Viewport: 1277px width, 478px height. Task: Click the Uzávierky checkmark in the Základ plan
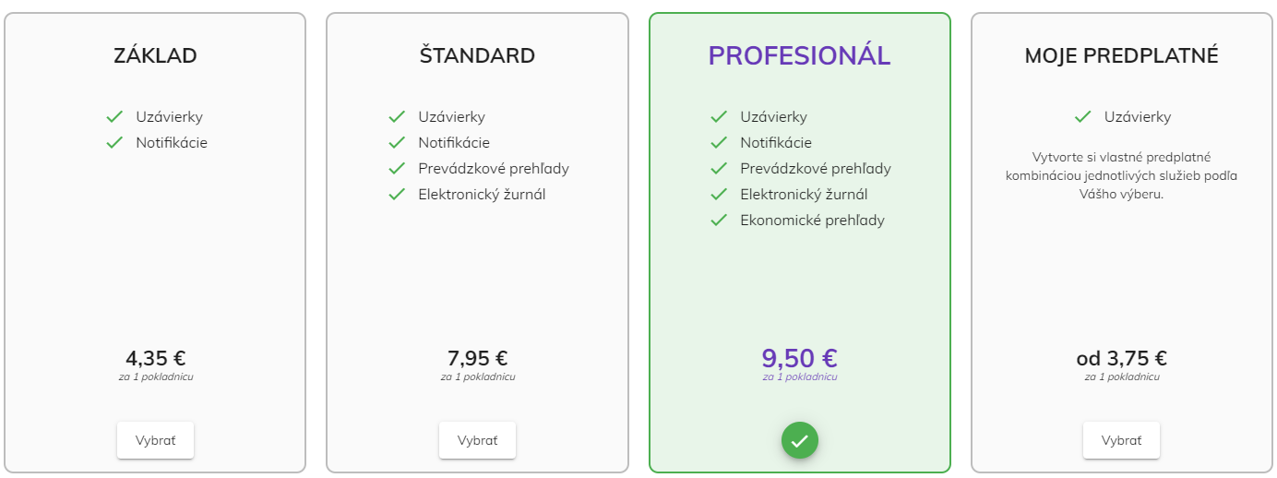coord(114,117)
